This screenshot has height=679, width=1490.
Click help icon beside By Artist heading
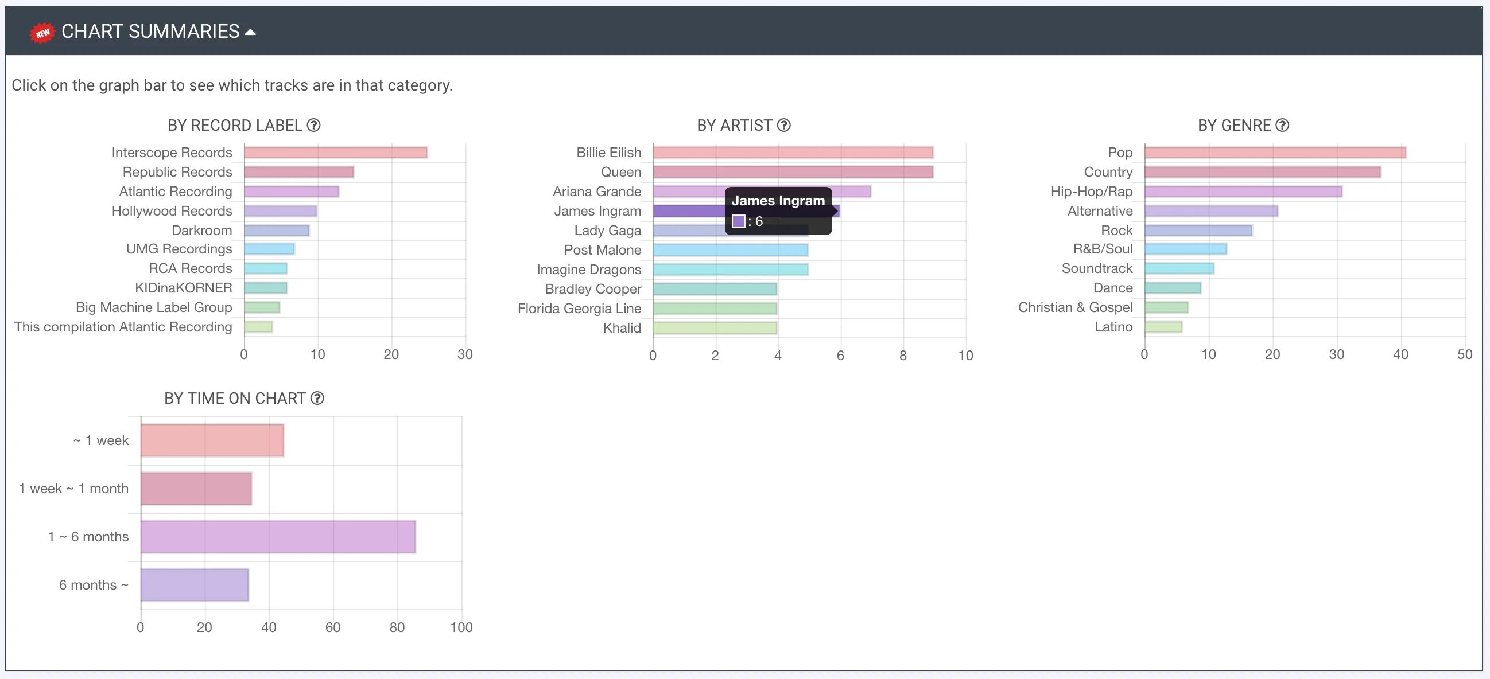(x=784, y=126)
